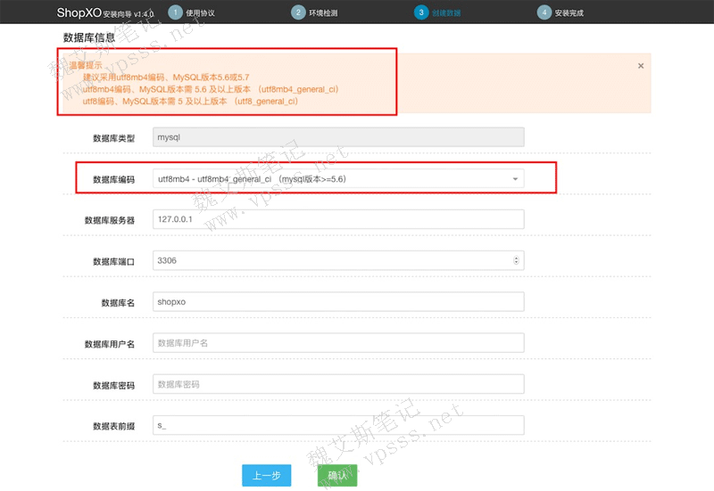
Task: Focus the 数据库服务器 field with 127.0.0.1
Action: pyautogui.click(x=338, y=219)
